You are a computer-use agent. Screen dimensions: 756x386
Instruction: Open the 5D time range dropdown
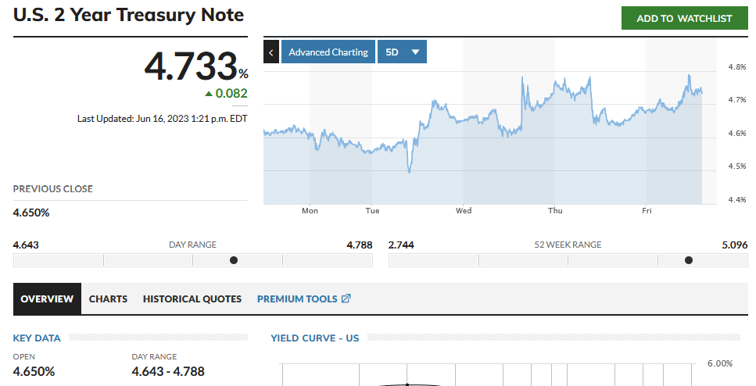(402, 52)
